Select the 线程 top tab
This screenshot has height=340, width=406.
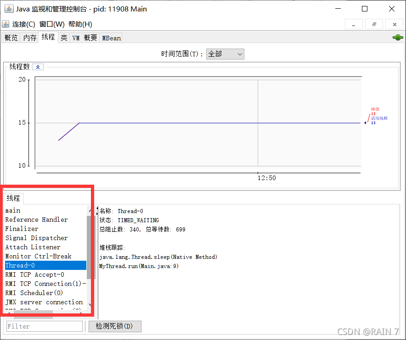[48, 37]
